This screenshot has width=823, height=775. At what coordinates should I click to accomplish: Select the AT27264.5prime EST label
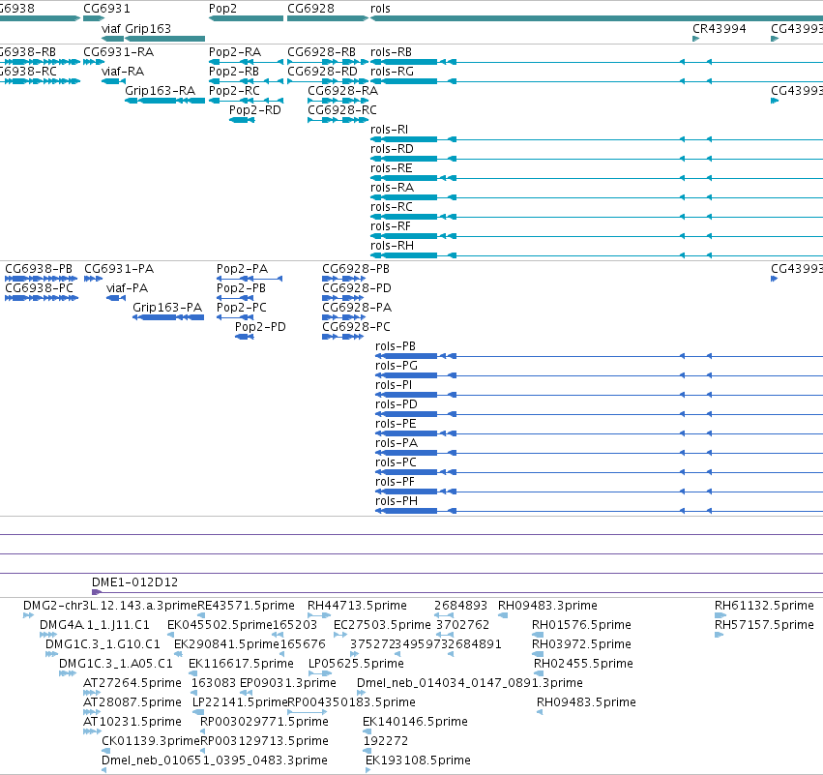(x=132, y=684)
